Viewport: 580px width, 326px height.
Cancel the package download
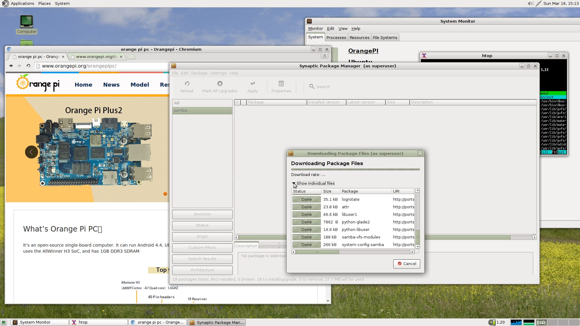(407, 264)
